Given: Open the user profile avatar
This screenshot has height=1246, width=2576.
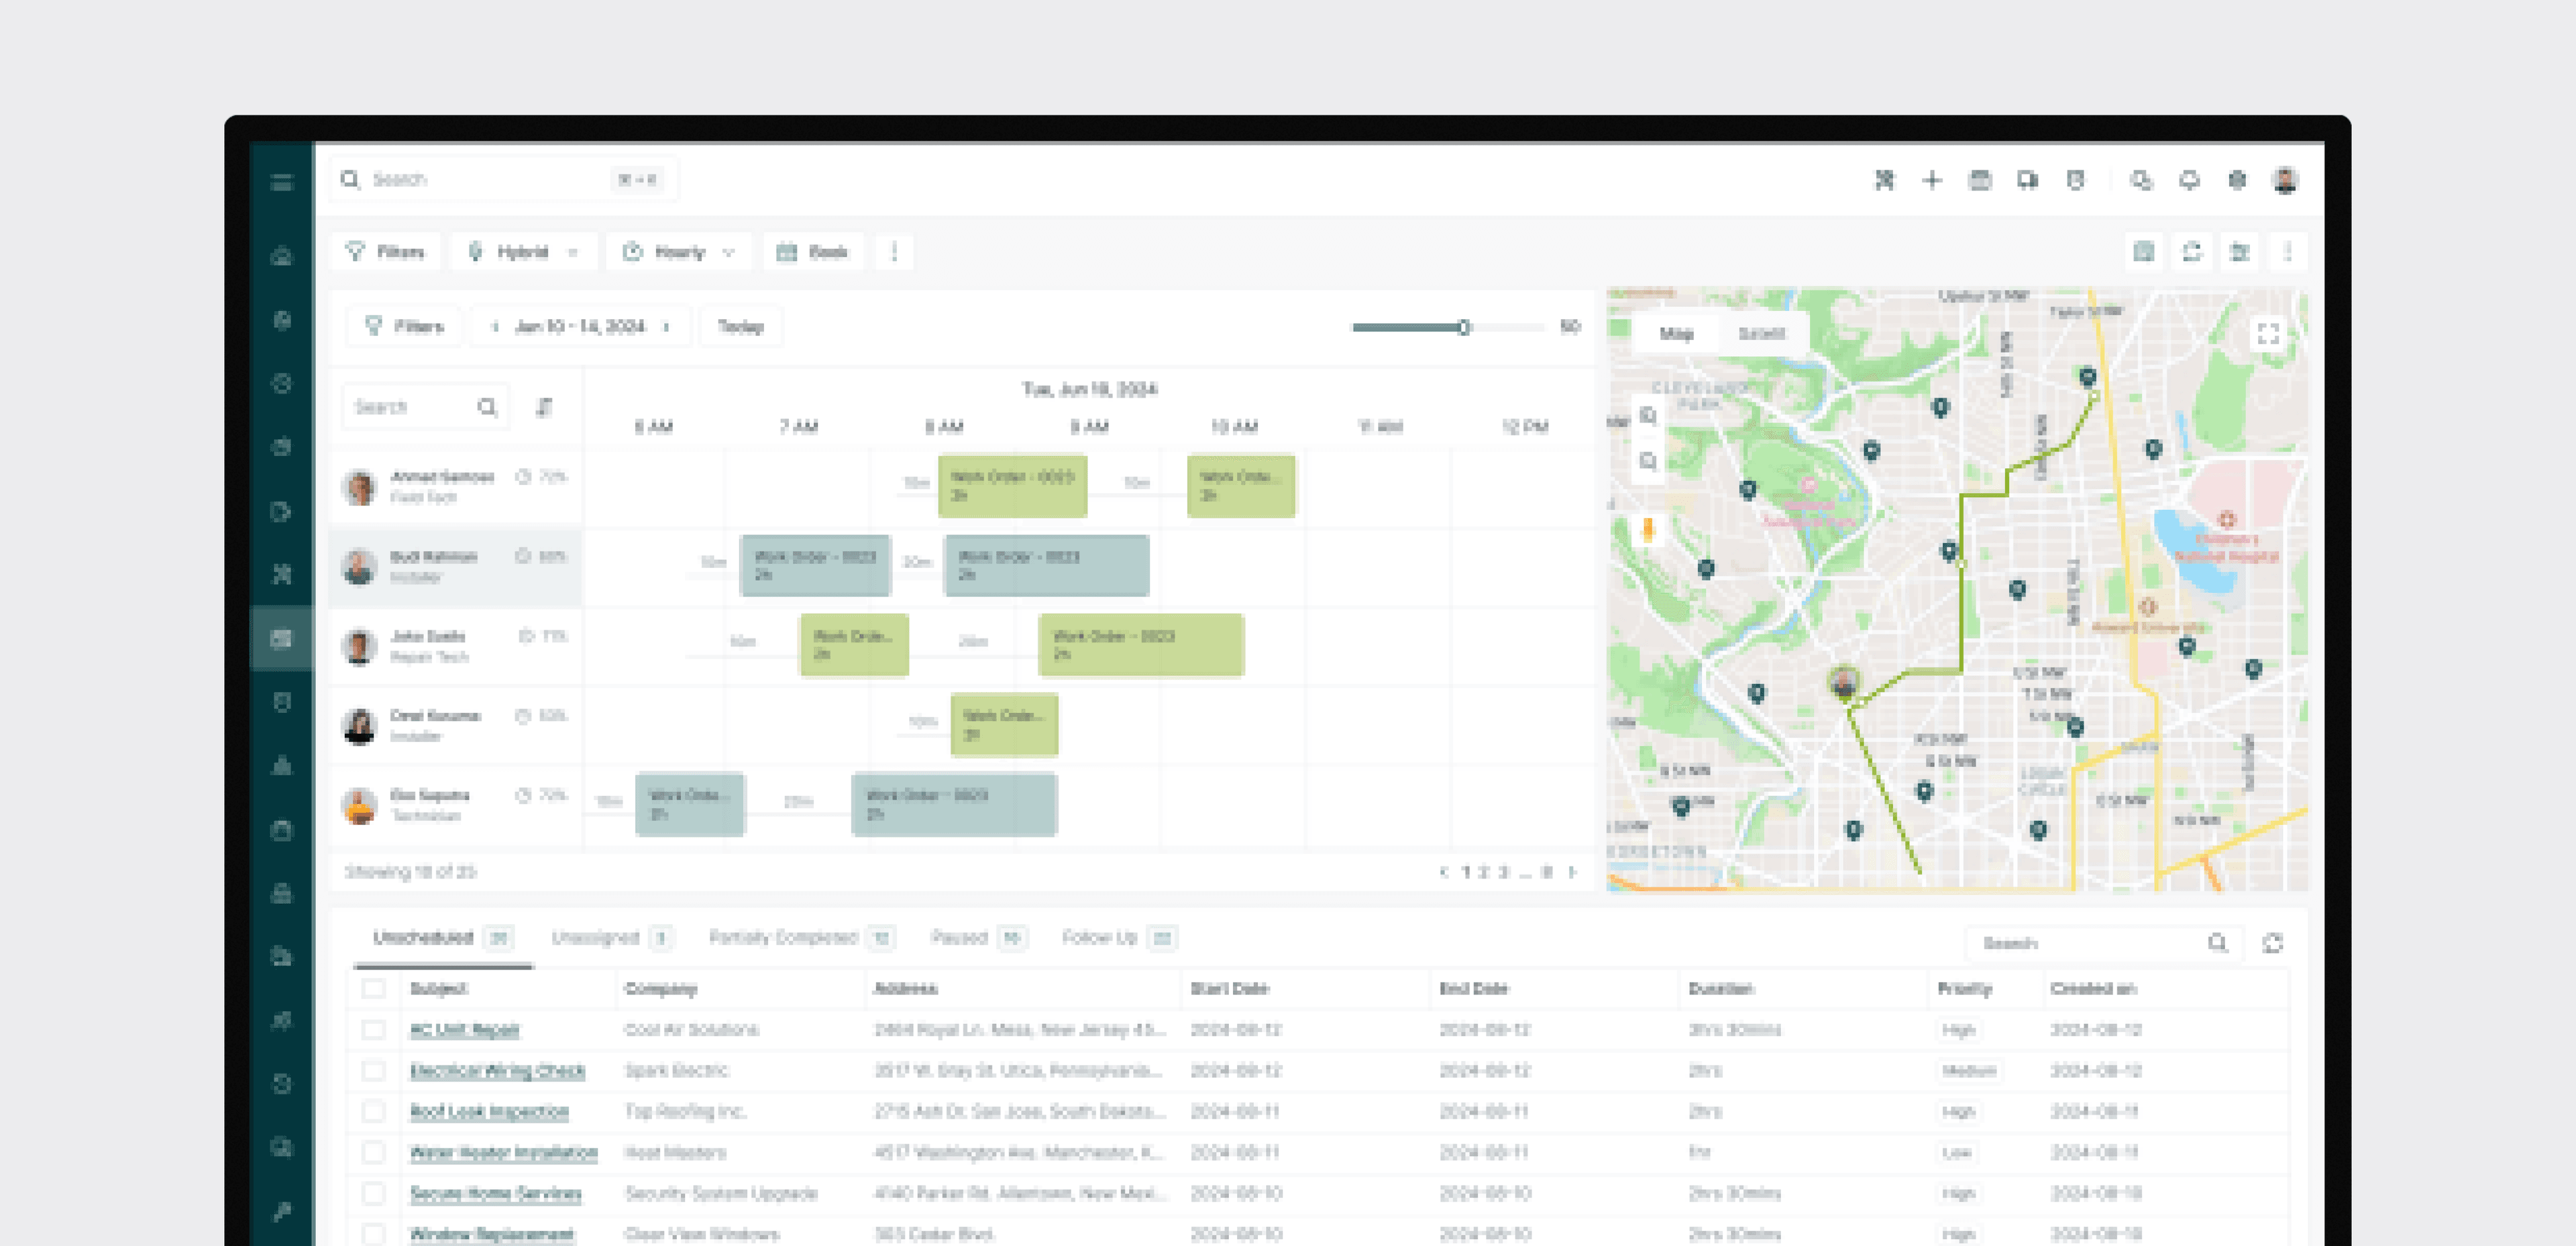Looking at the screenshot, I should [x=2285, y=180].
